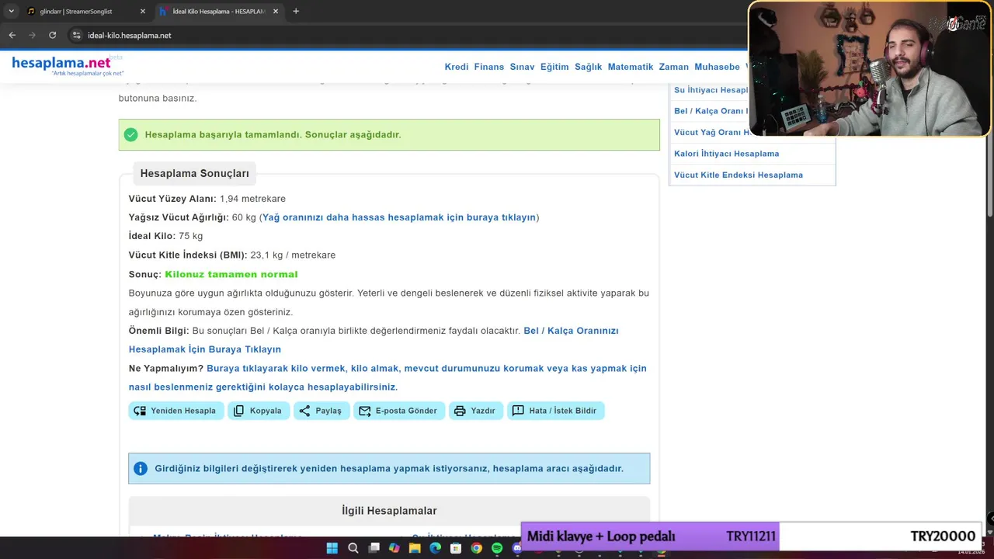Open Vücut Yağ Oranı sidebar link
The height and width of the screenshot is (559, 994).
click(711, 132)
